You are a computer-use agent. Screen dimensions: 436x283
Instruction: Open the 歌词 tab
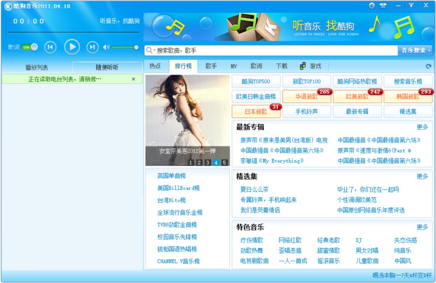click(256, 66)
